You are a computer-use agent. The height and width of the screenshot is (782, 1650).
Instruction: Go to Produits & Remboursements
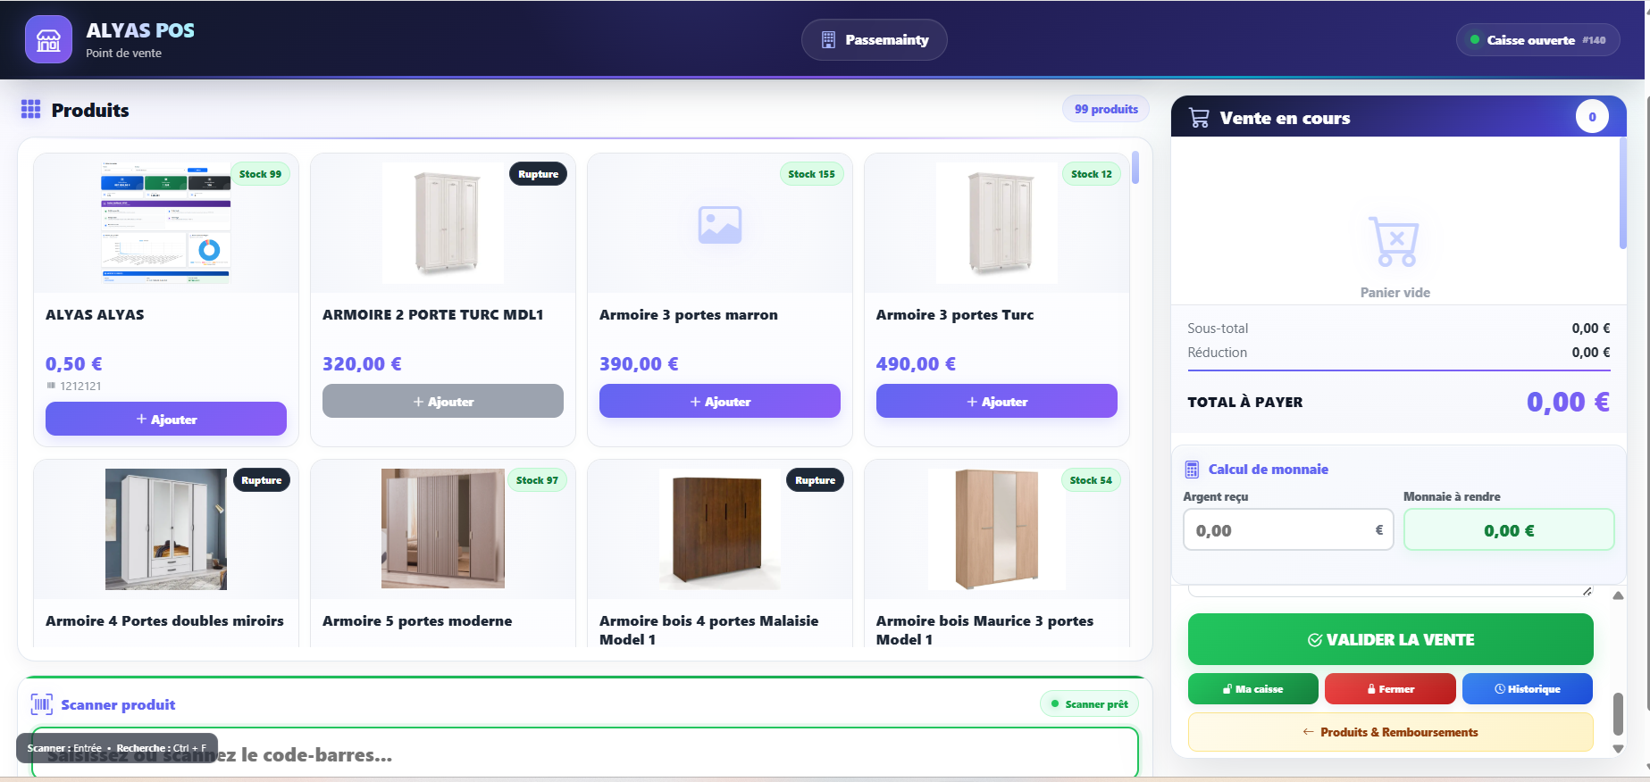(x=1391, y=732)
